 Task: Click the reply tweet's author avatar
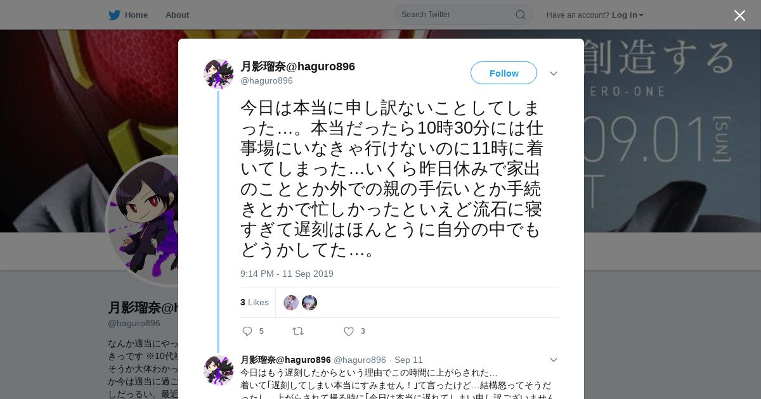click(x=219, y=370)
